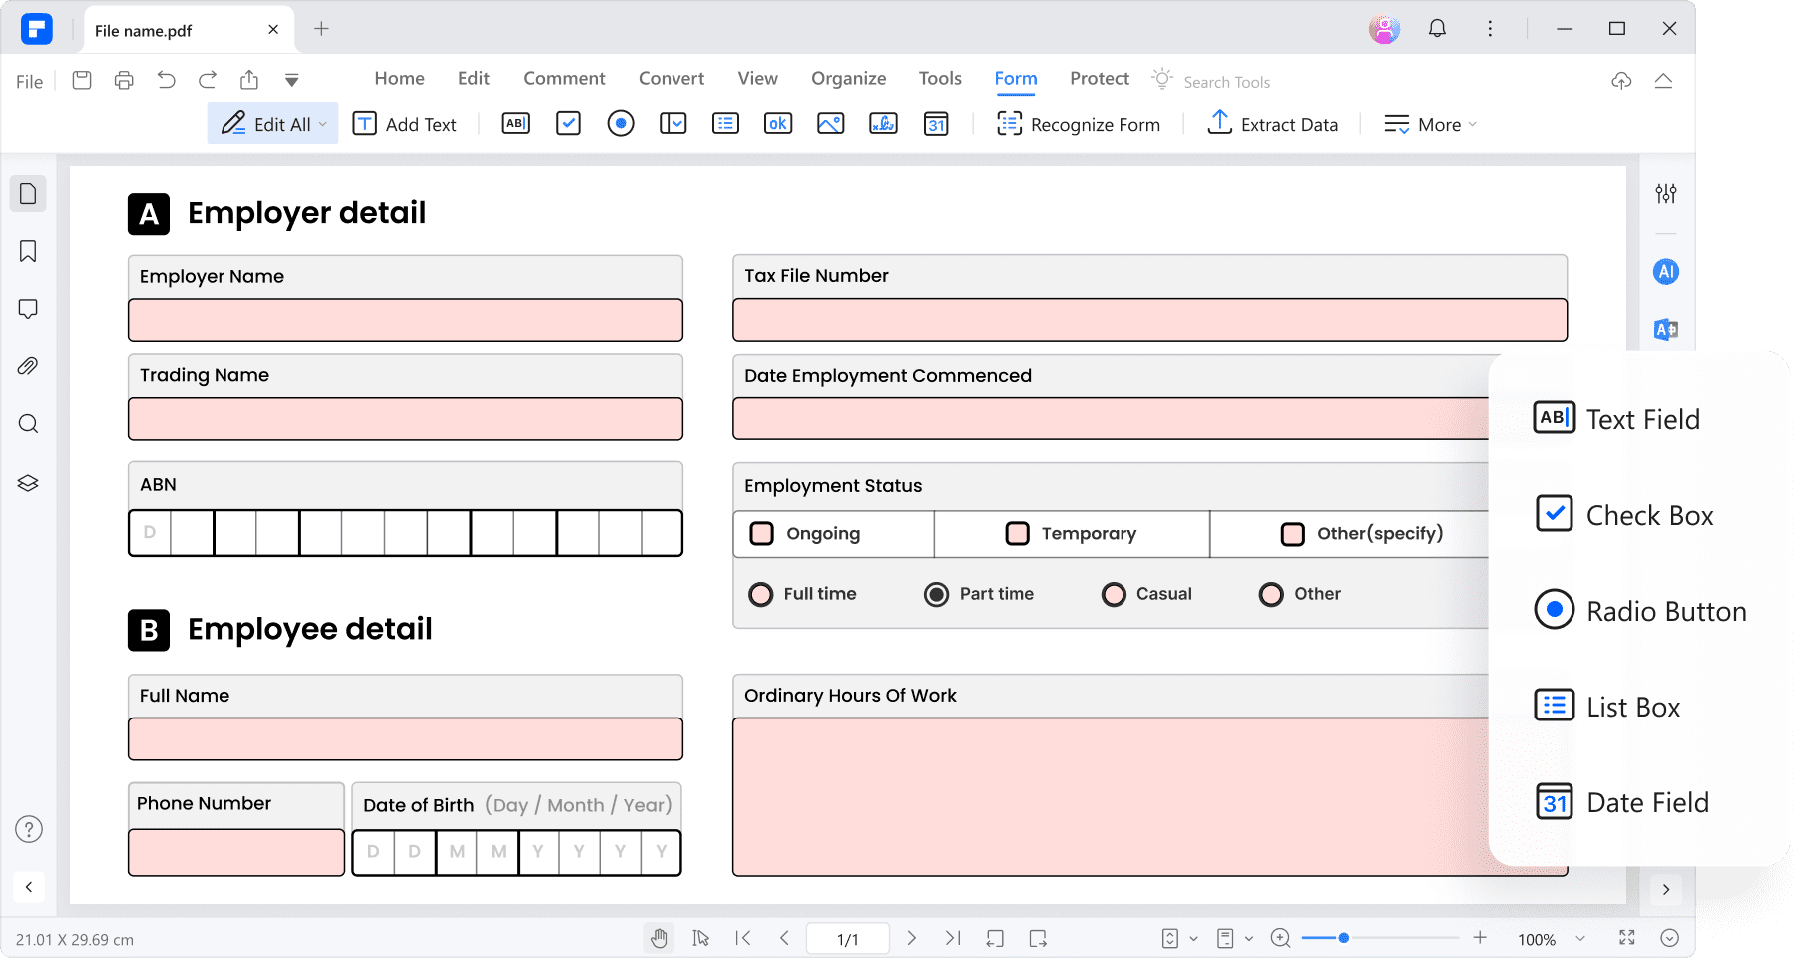Switch to the Protect tab

coord(1100,78)
